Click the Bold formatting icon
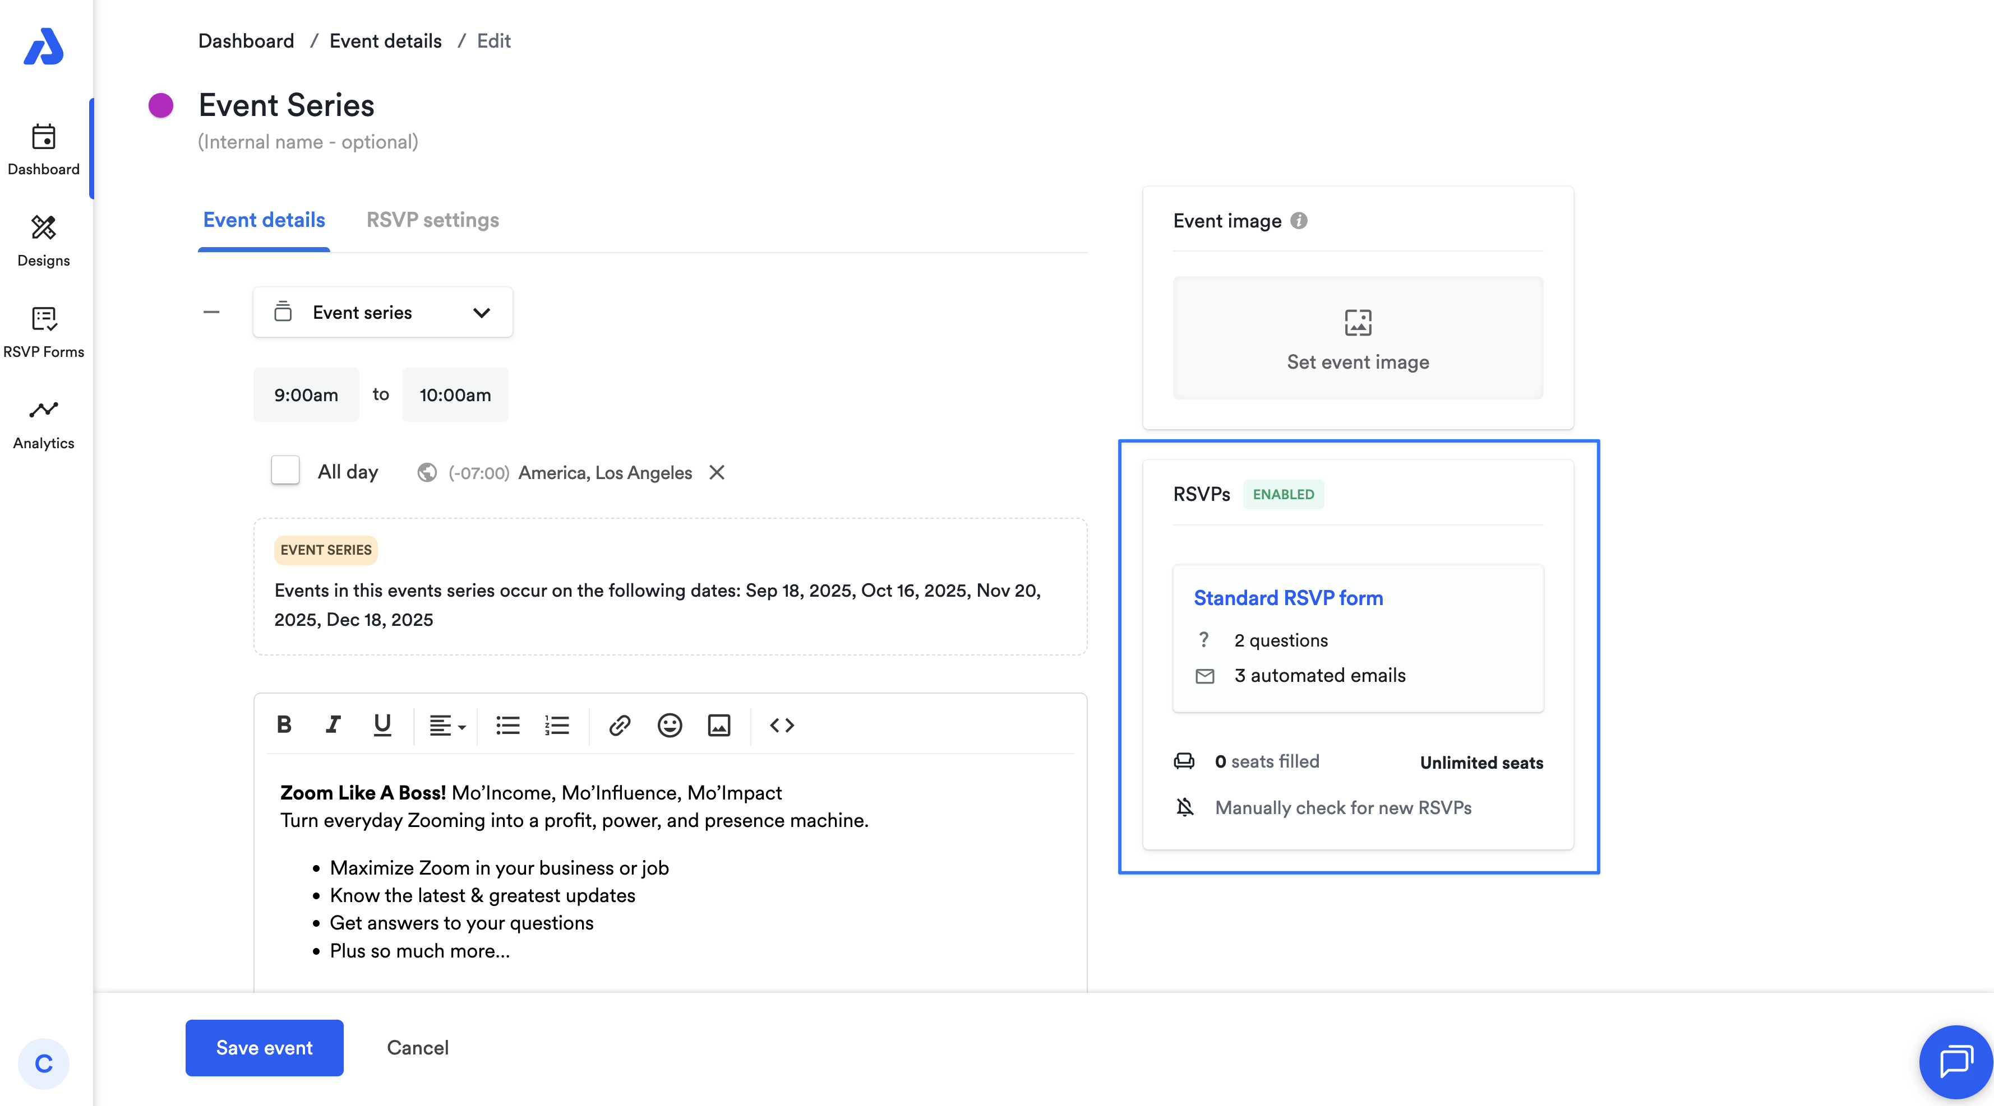The image size is (1994, 1106). point(284,724)
